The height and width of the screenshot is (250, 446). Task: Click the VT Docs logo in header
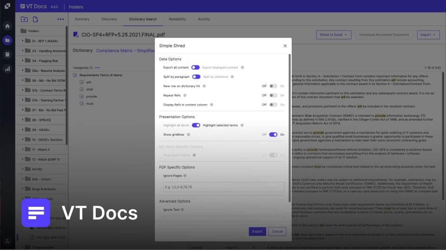coord(33,6)
